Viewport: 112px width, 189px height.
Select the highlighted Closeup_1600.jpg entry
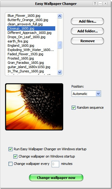pyautogui.click(x=31, y=28)
